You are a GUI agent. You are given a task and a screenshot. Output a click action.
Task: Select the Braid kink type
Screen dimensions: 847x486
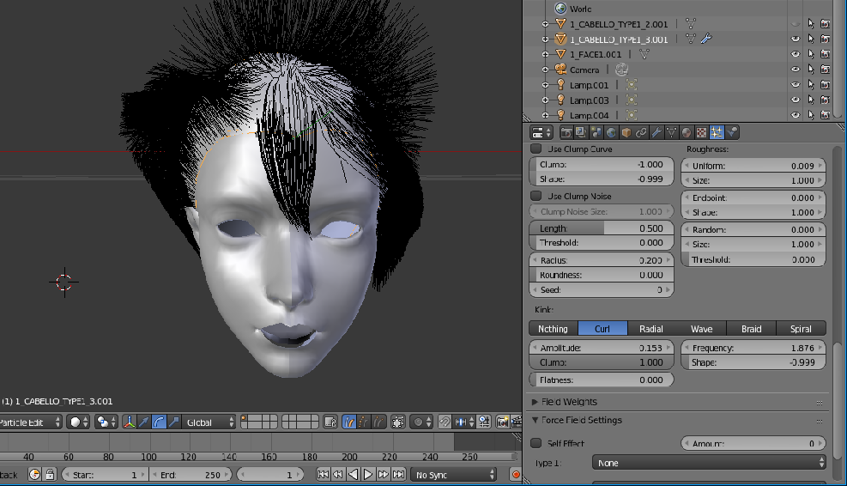752,329
